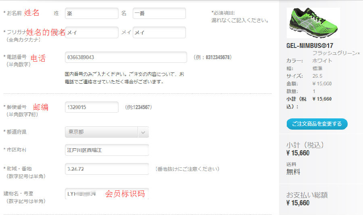Click the arrow on the prefecture combo box
Image resolution: width=363 pixels, height=215 pixels.
(x=143, y=132)
